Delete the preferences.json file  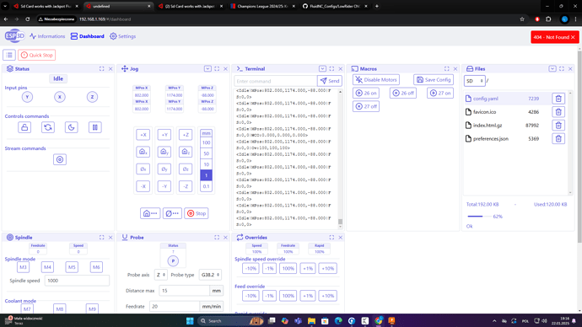point(558,139)
